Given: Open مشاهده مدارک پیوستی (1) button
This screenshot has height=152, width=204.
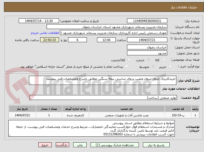Looking at the screenshot, I should [115, 145].
